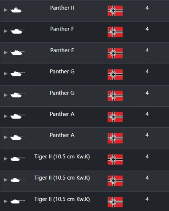This screenshot has width=169, height=211.
Task: Expand the first Panther F row arrow
Action: pyautogui.click(x=5, y=31)
